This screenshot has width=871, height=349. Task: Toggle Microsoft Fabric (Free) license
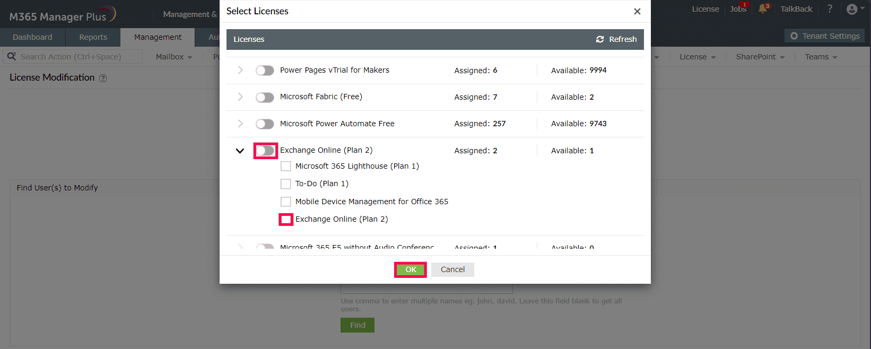click(265, 97)
